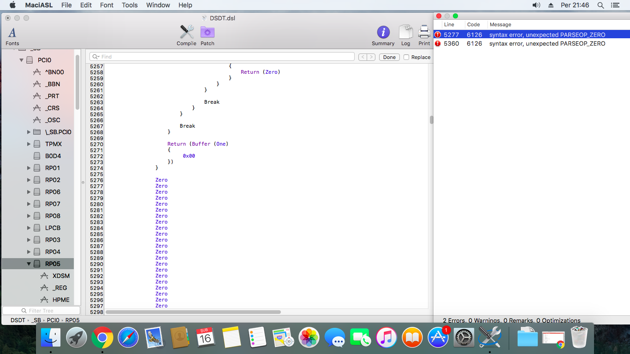The width and height of the screenshot is (630, 354).
Task: Open the Tools menu
Action: 130,5
